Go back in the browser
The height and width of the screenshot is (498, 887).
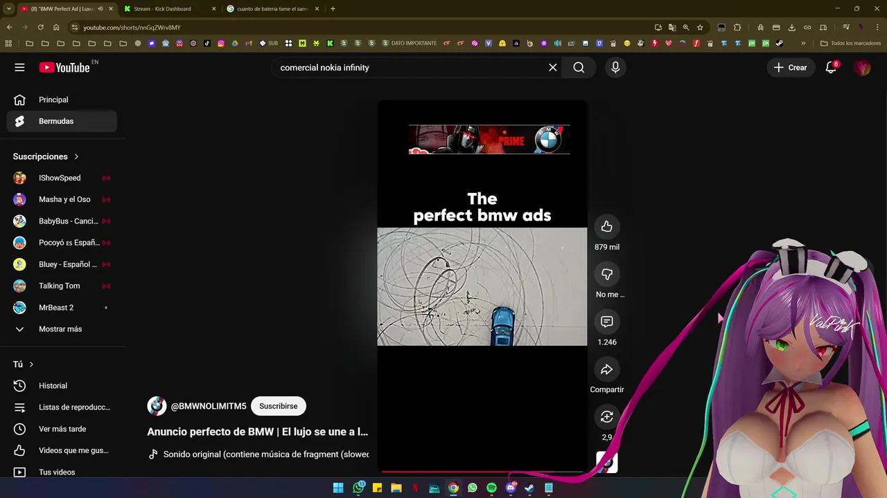pos(9,27)
